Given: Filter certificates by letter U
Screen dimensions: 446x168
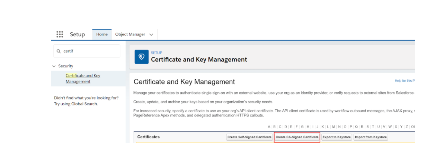Looking at the screenshot, I should 378,127.
